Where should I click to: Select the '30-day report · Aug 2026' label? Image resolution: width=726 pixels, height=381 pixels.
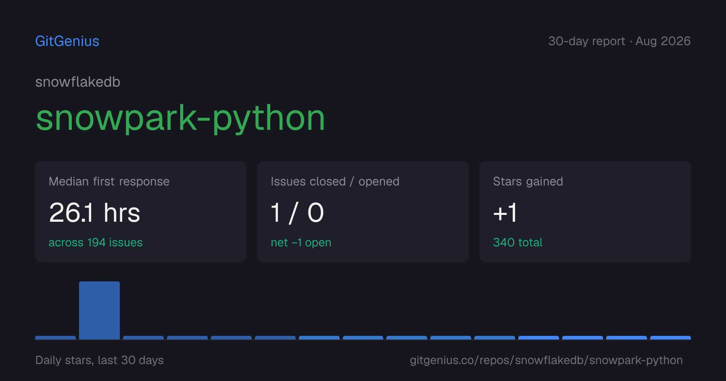619,41
